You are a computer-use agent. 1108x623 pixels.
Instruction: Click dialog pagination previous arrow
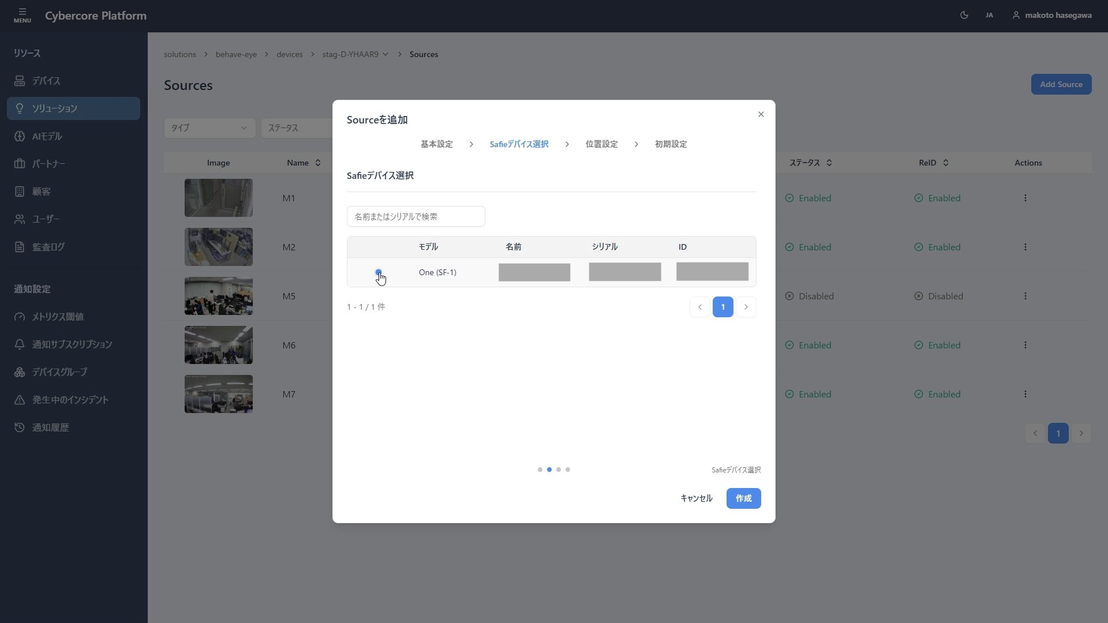tap(699, 307)
